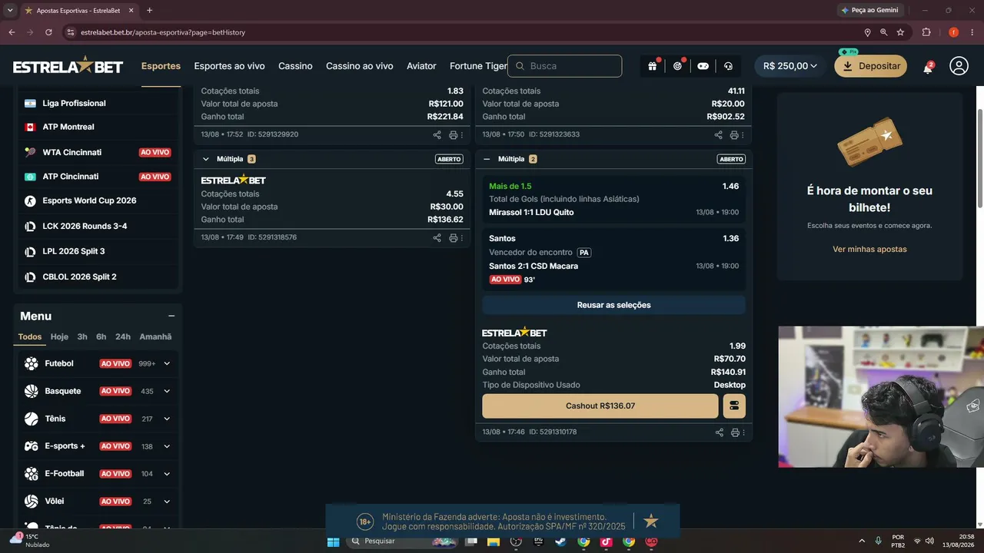The height and width of the screenshot is (553, 984).
Task: Expand the Tênis sports category
Action: pyautogui.click(x=167, y=419)
